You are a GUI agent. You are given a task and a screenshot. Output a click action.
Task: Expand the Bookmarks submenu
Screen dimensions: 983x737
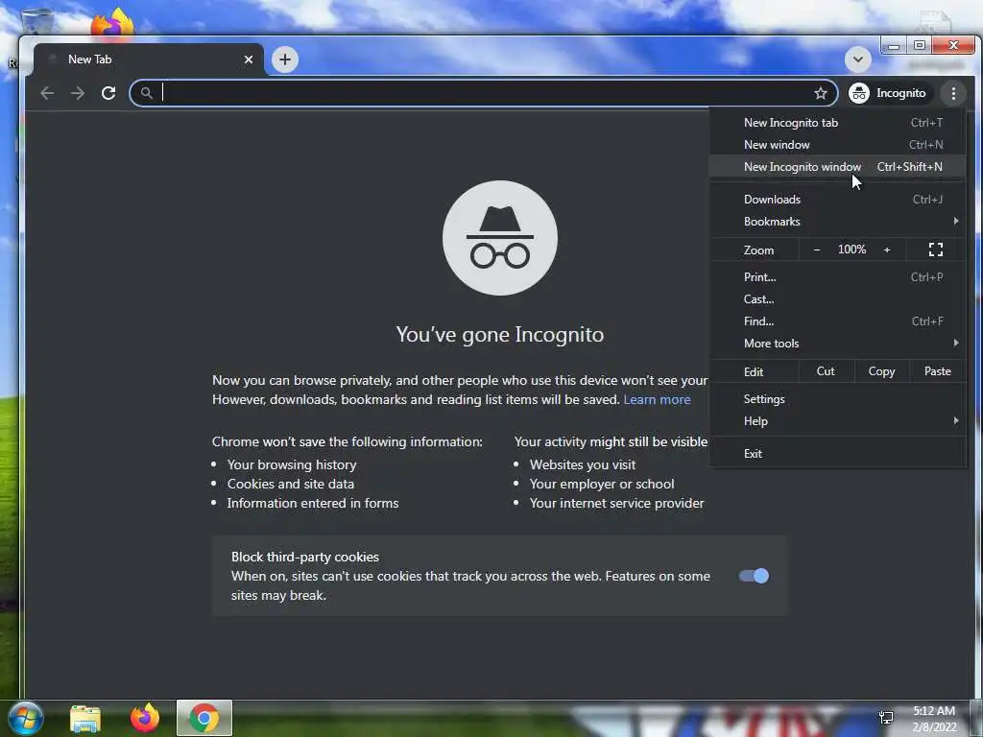837,222
